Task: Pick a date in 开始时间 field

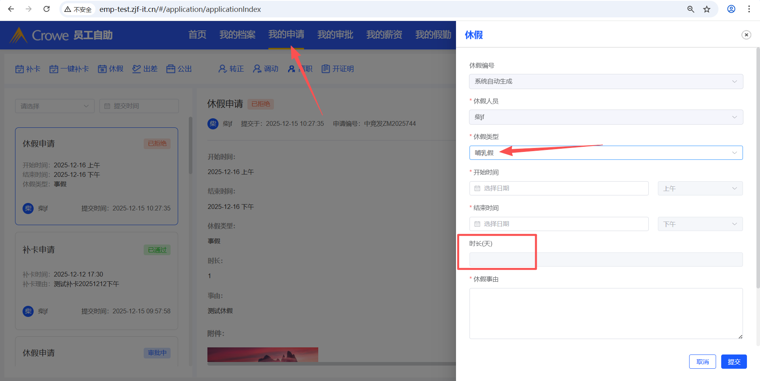Action: (x=559, y=188)
